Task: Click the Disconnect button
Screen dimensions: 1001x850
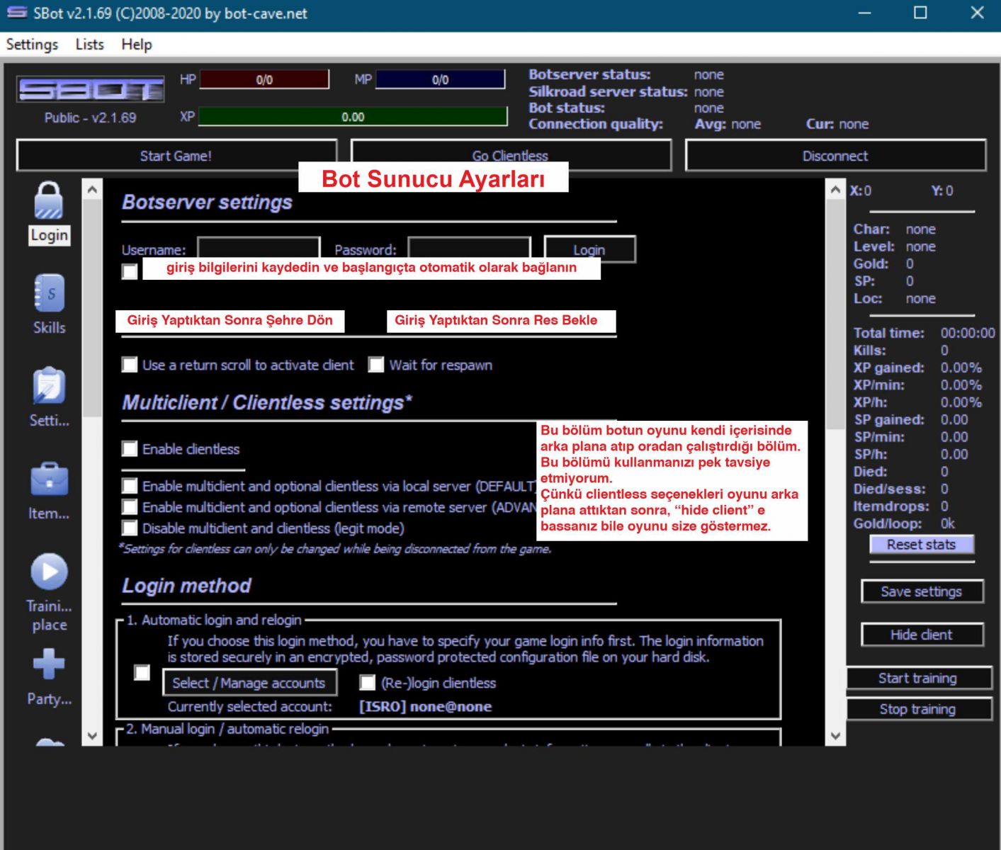Action: (x=835, y=155)
